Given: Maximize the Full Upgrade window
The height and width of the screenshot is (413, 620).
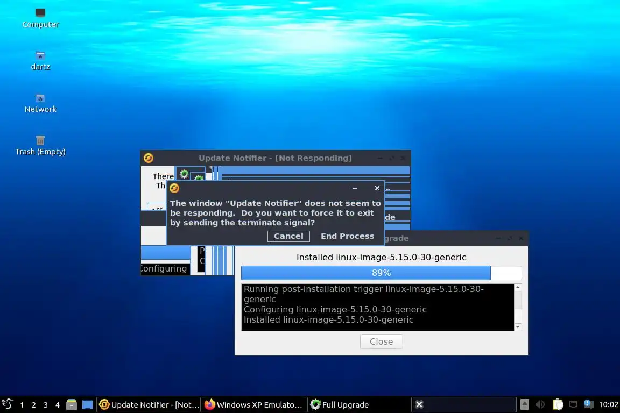Looking at the screenshot, I should tap(510, 238).
